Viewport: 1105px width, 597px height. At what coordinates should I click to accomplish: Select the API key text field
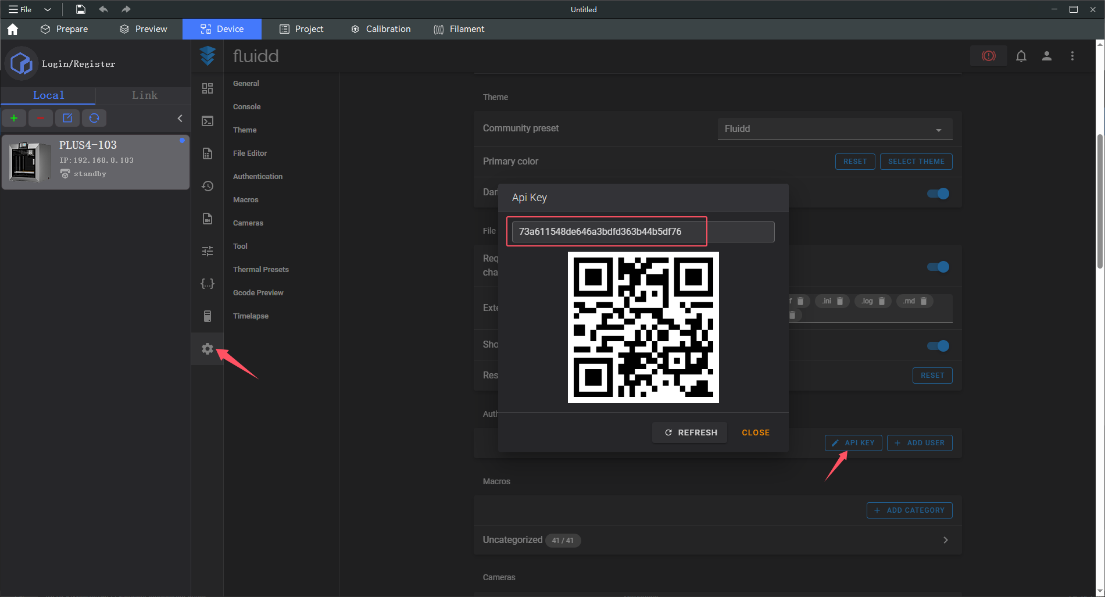pos(607,231)
